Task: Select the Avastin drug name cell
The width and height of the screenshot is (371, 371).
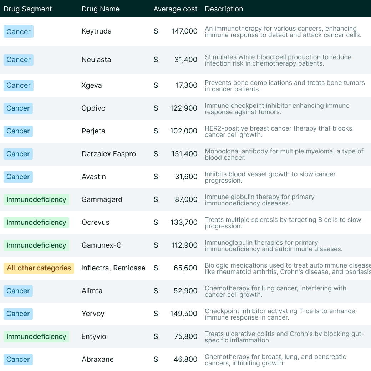Action: [x=94, y=177]
